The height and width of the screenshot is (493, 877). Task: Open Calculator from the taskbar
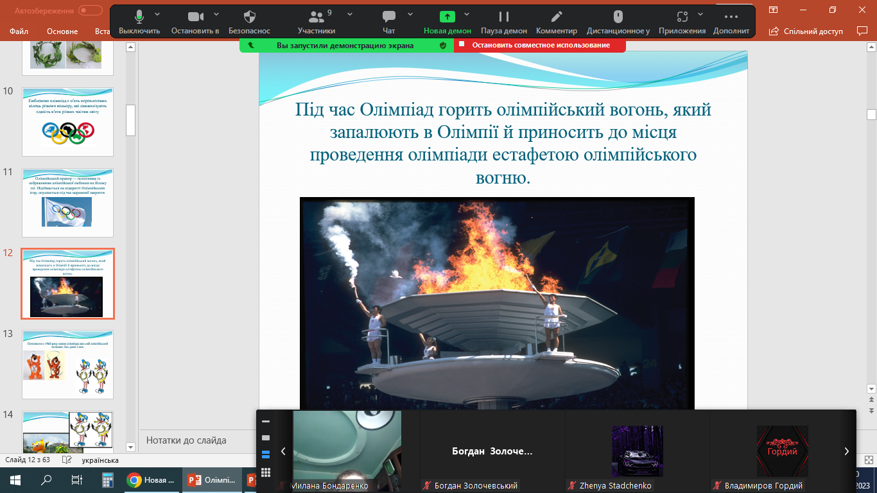107,480
